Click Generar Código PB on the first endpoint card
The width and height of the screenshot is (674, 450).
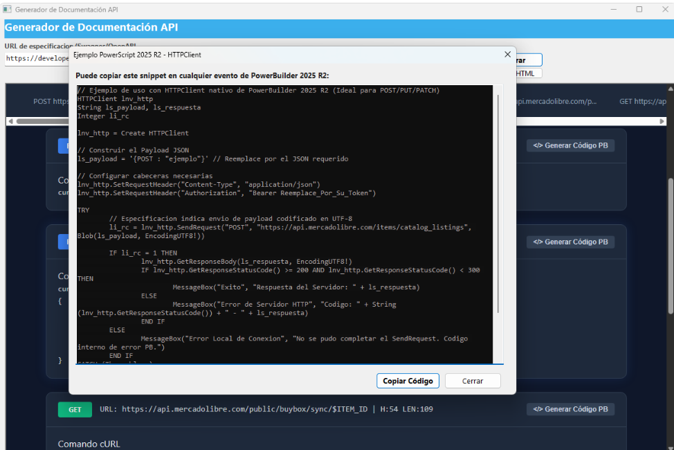pyautogui.click(x=570, y=145)
